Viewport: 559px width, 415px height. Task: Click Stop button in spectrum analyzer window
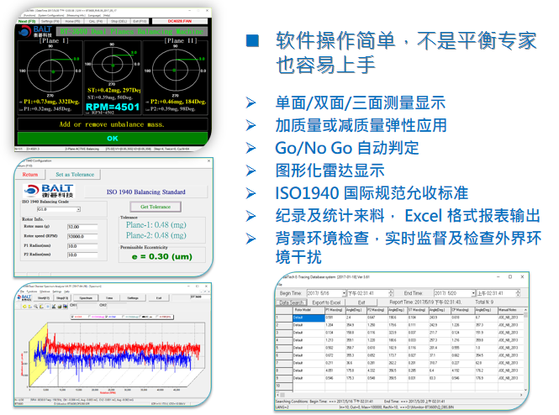(x=62, y=297)
